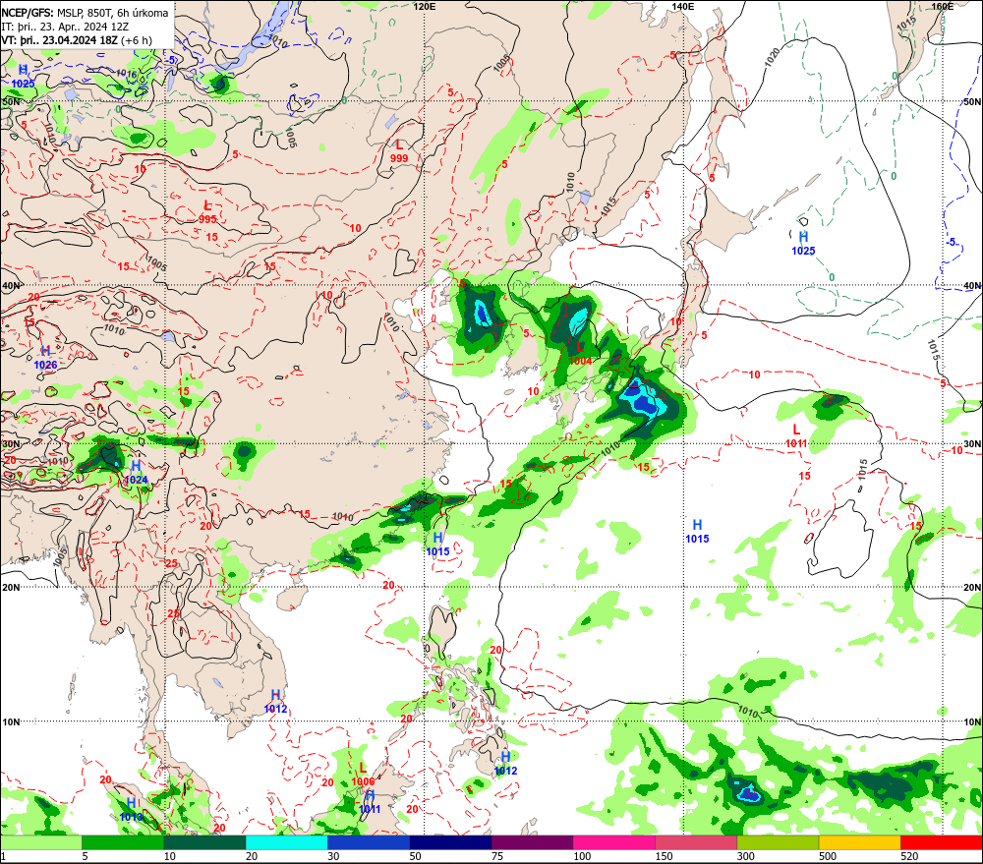Click the H 1015 high in open Pacific
The height and width of the screenshot is (864, 983).
[x=697, y=531]
